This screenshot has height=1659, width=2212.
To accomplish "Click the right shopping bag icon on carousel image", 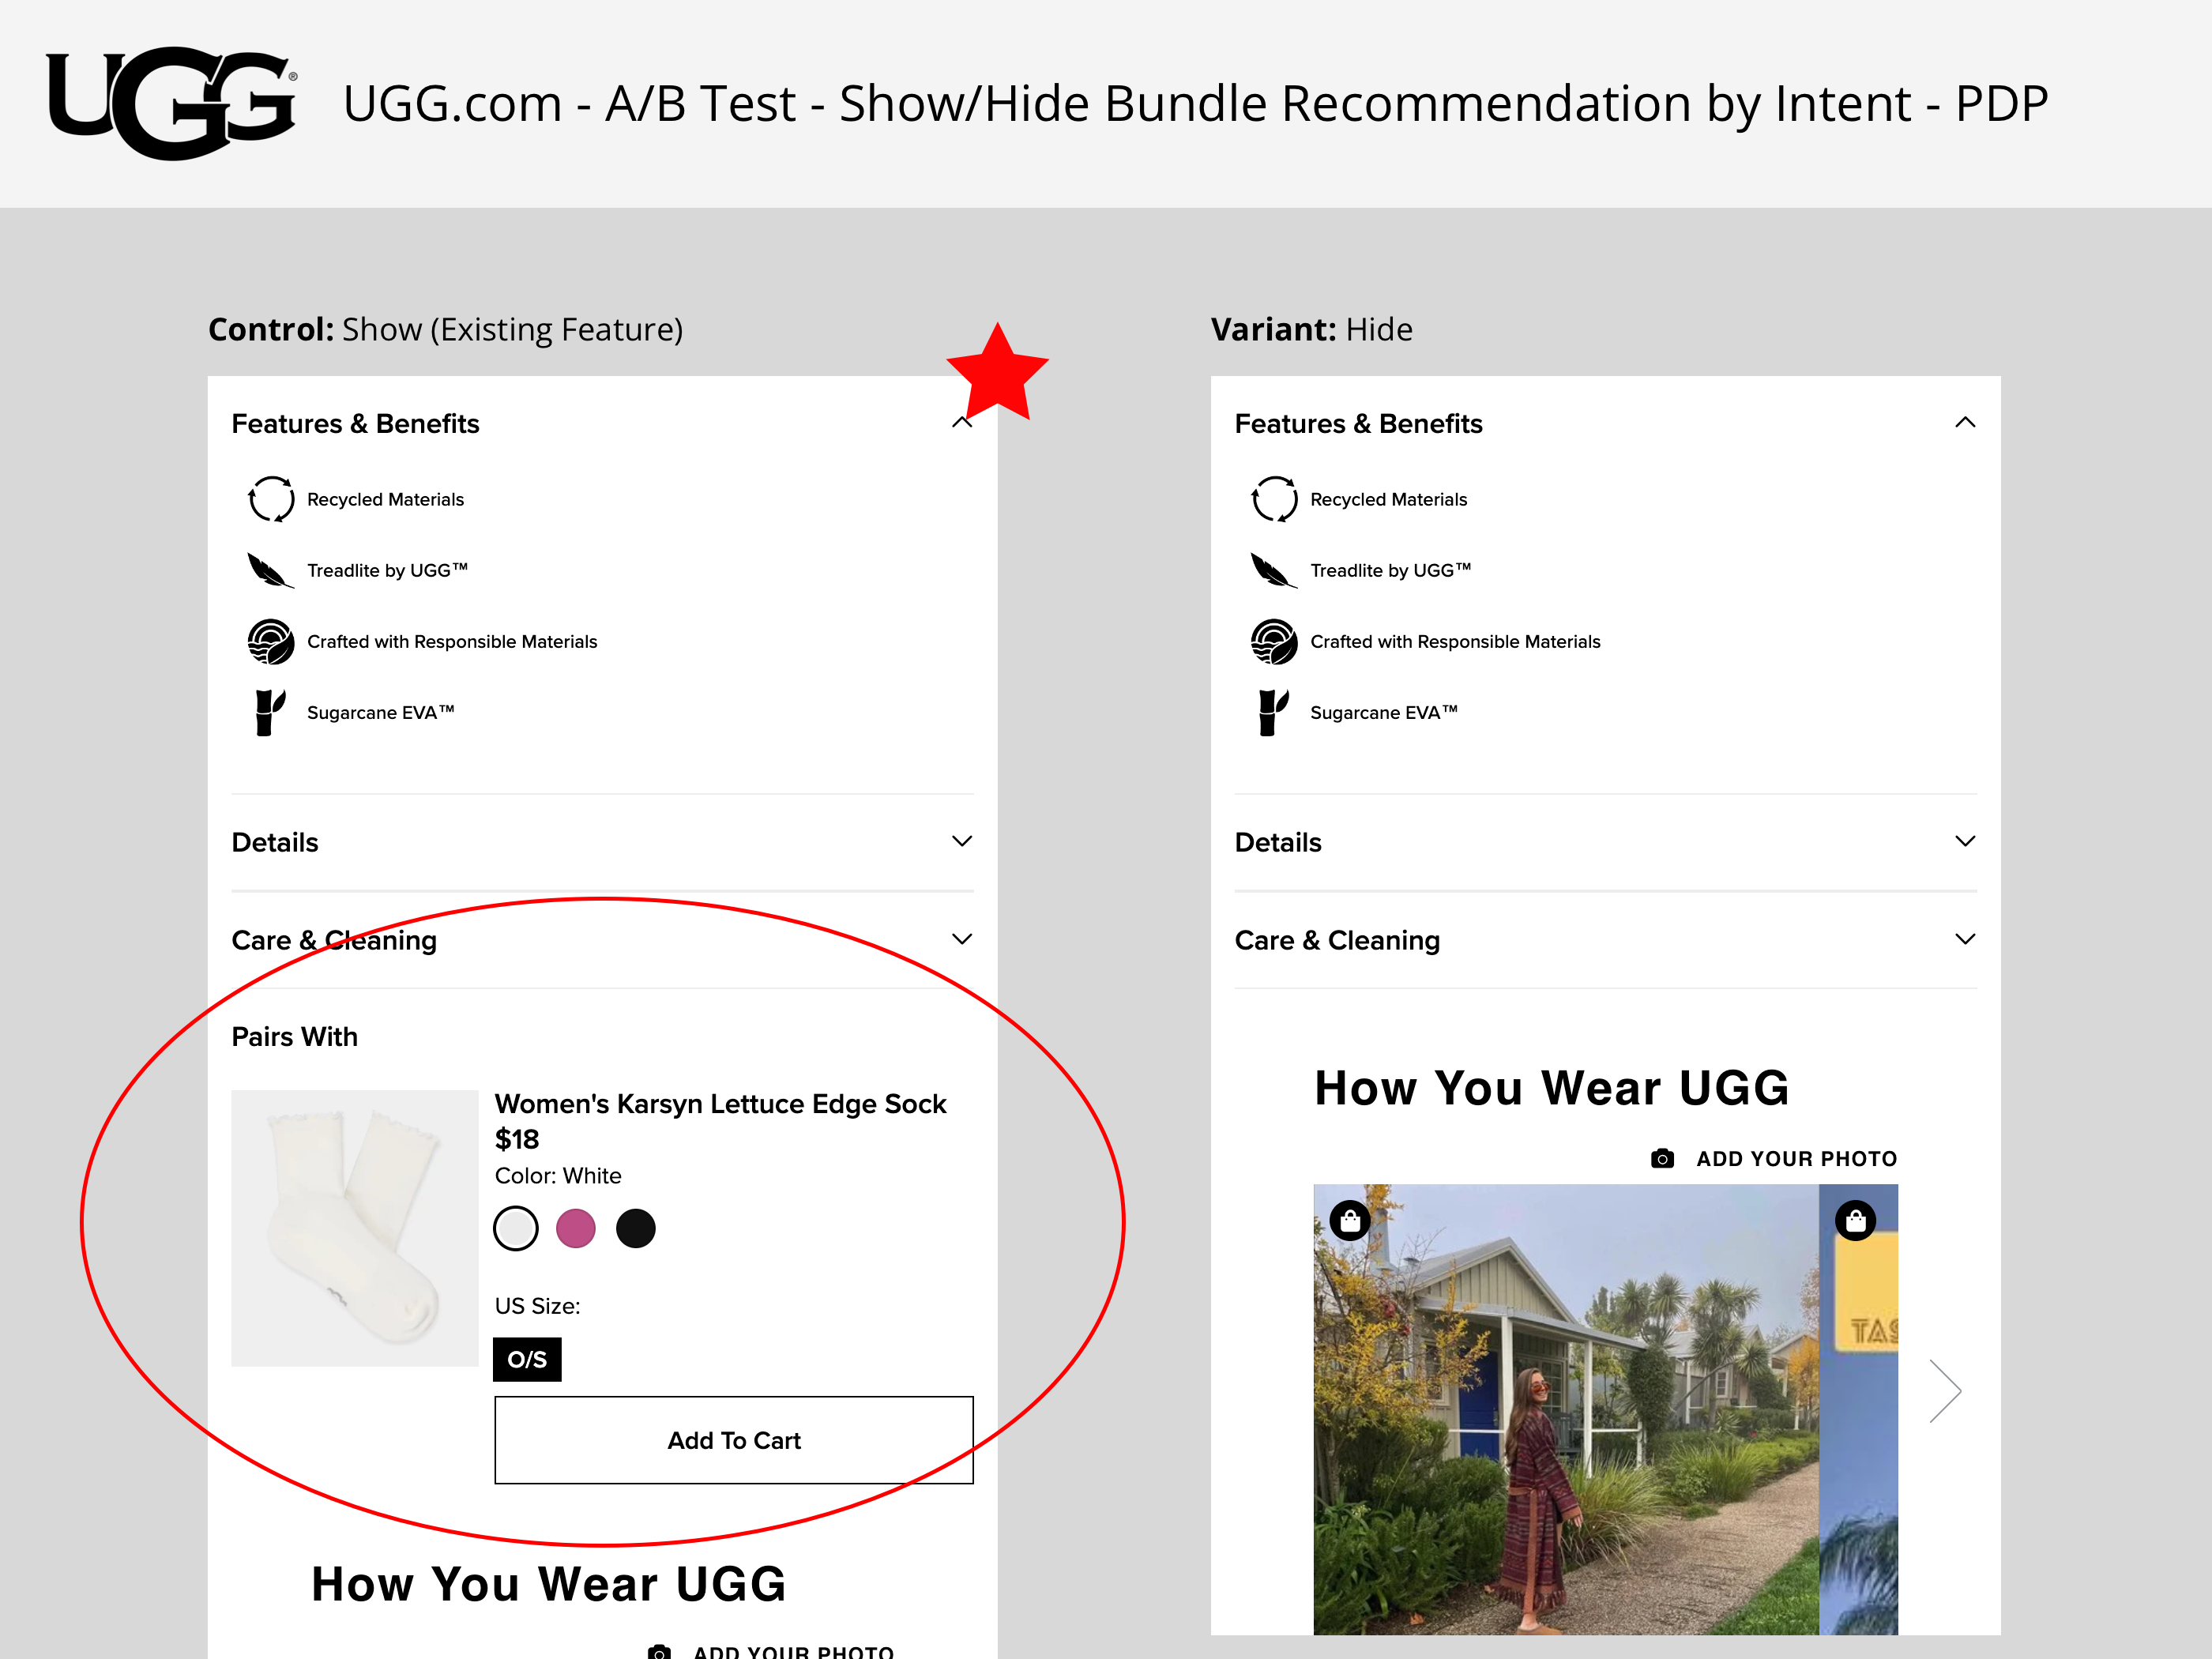I will click(x=1856, y=1220).
